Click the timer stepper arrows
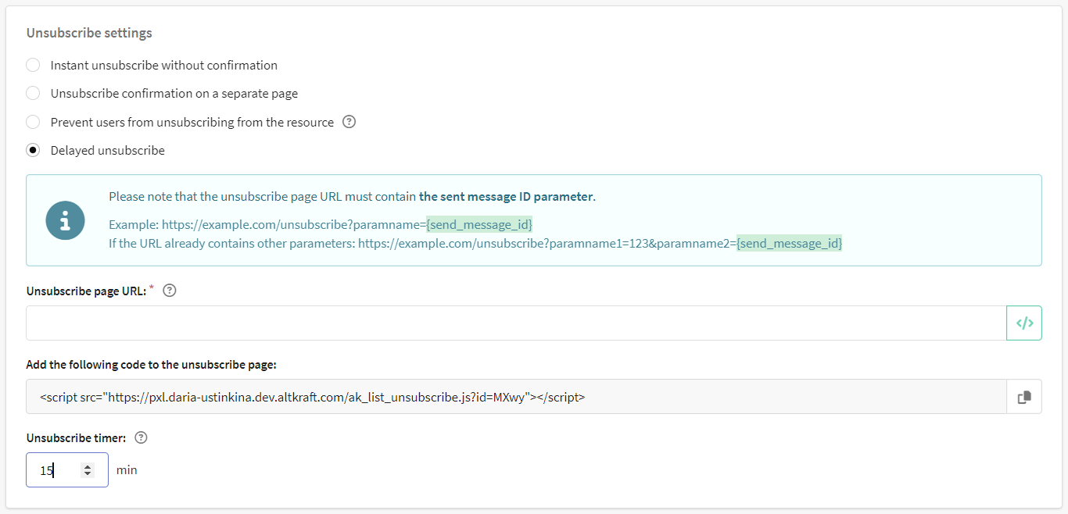 tap(88, 470)
